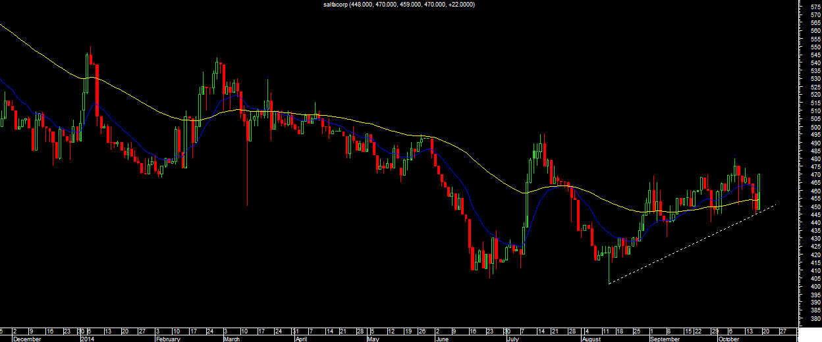Click the September month label
The height and width of the screenshot is (342, 822).
pyautogui.click(x=665, y=339)
